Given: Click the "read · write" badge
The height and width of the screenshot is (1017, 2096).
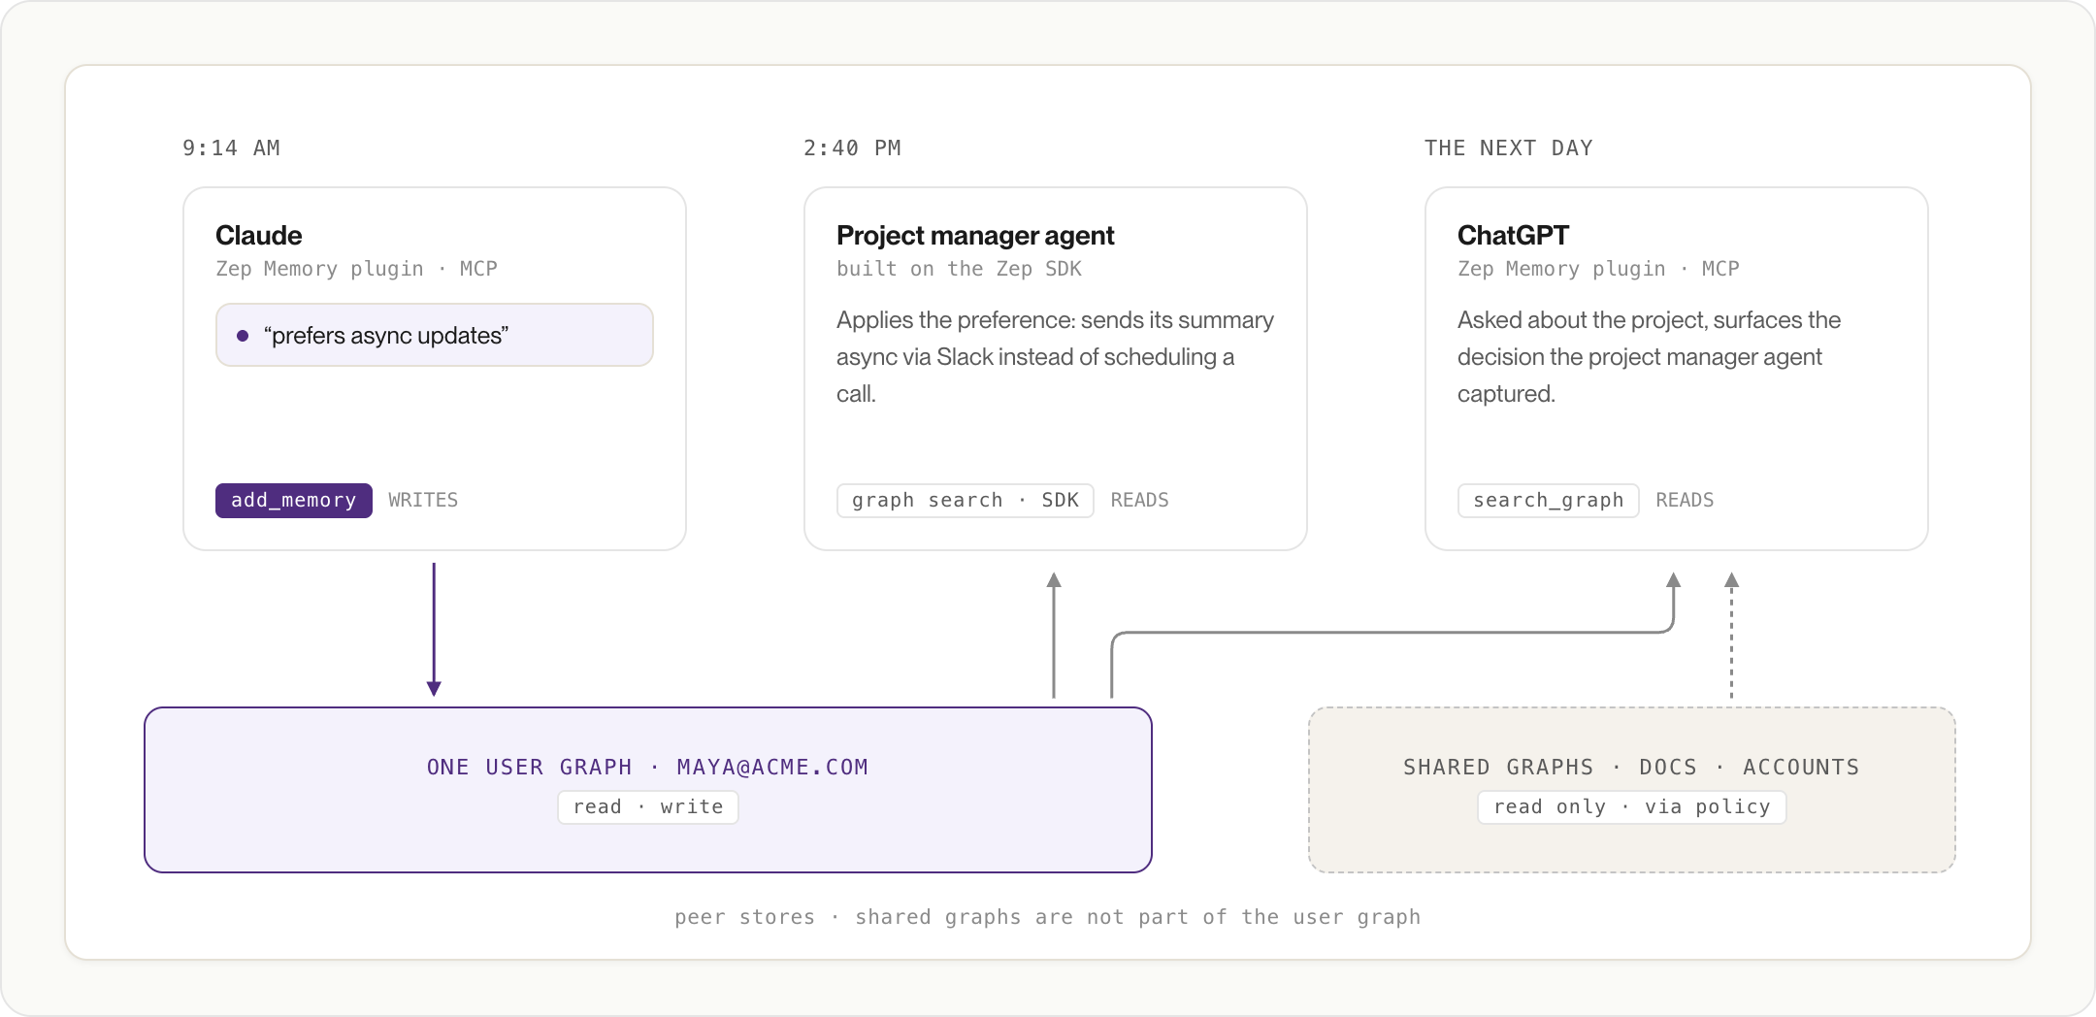Looking at the screenshot, I should tap(648, 807).
